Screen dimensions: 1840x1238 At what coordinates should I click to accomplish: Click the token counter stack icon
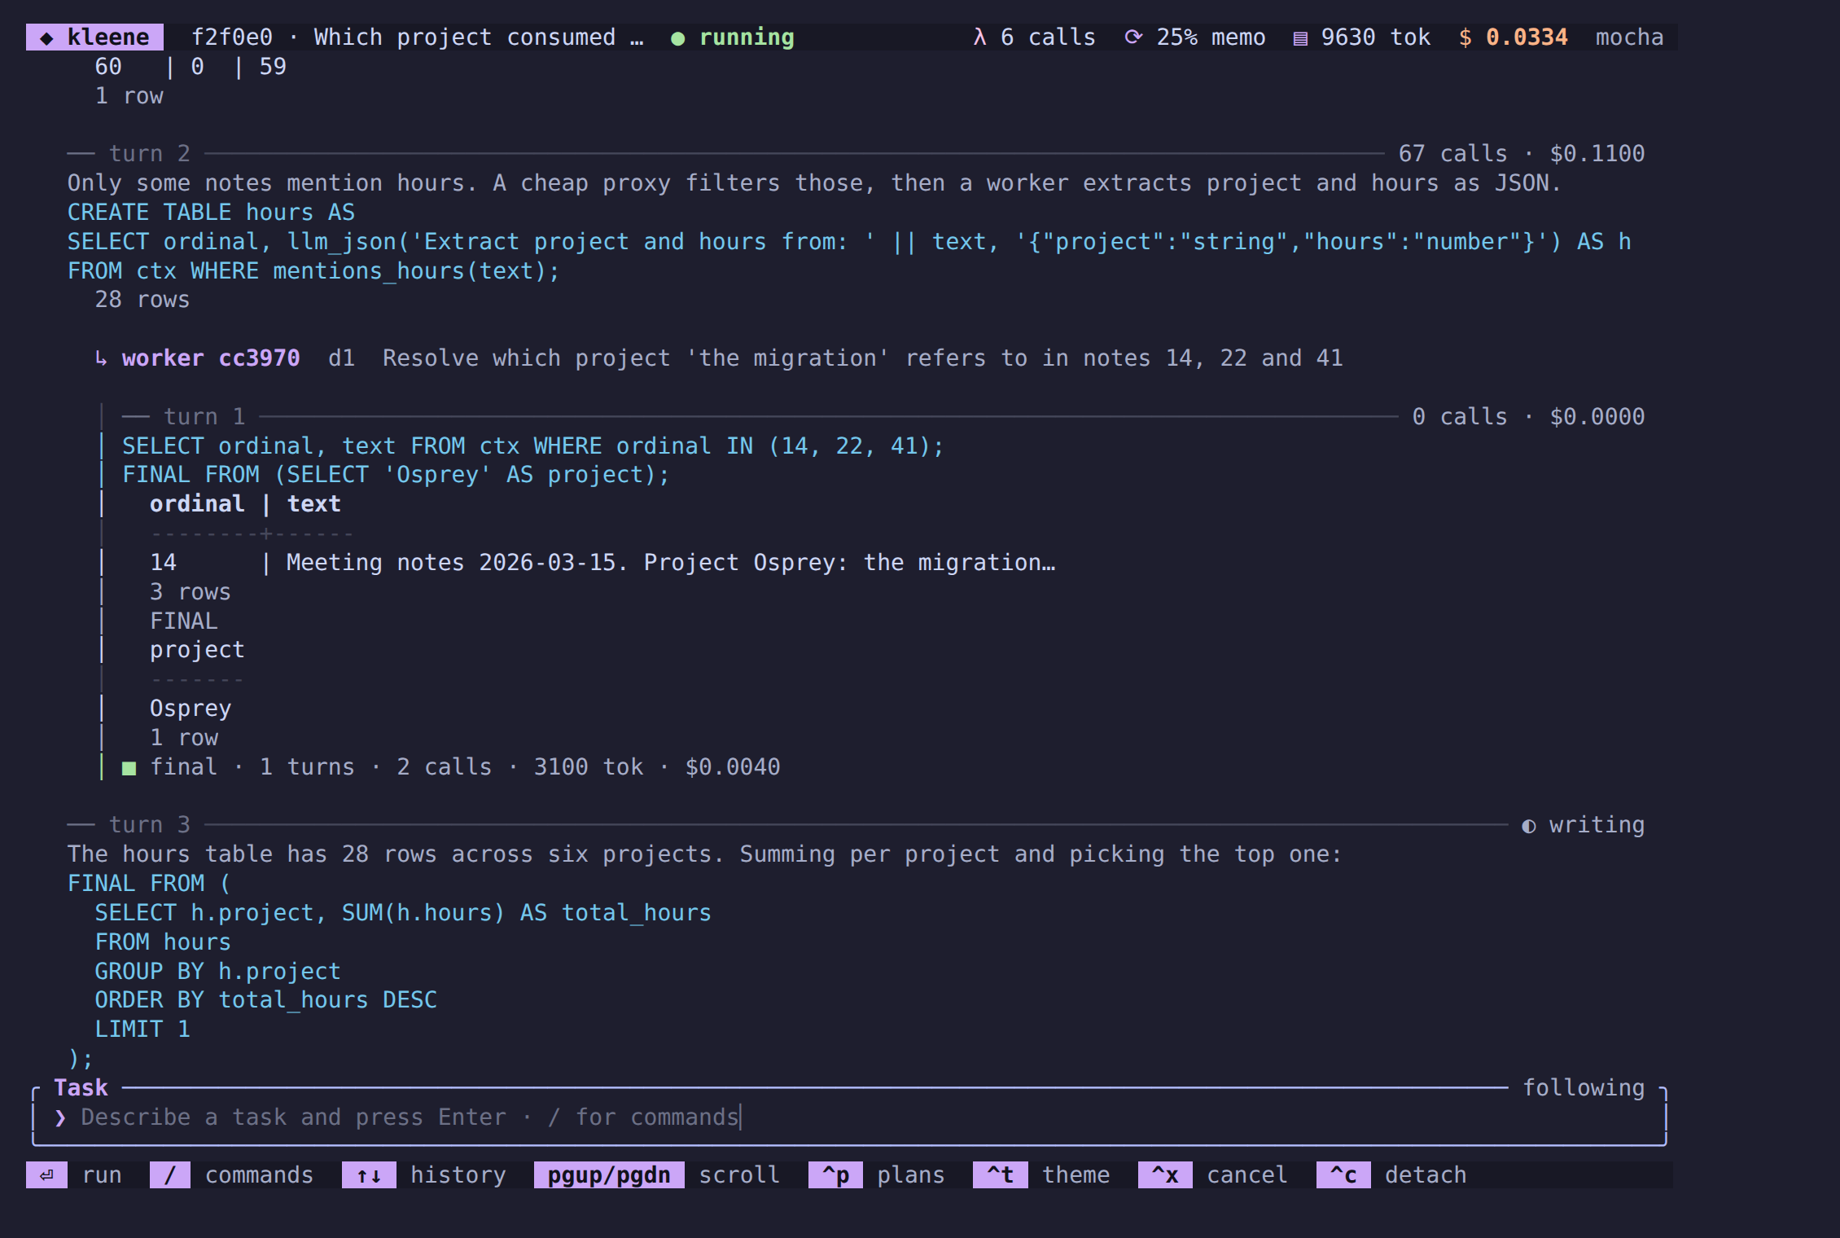(1300, 38)
